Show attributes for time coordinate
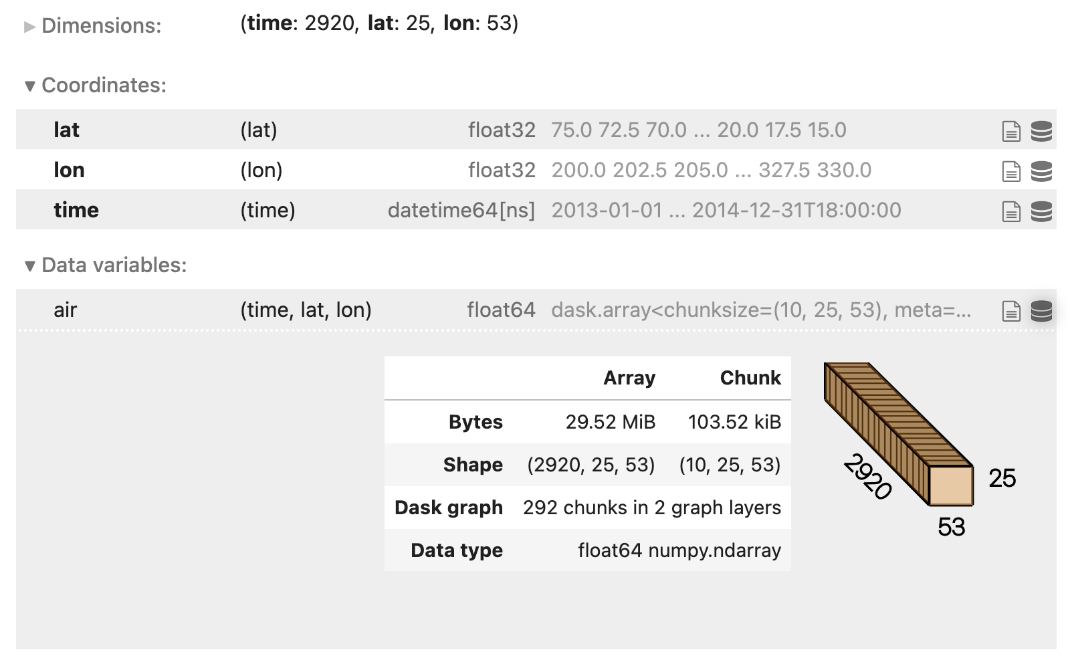This screenshot has width=1070, height=662. click(x=1011, y=211)
